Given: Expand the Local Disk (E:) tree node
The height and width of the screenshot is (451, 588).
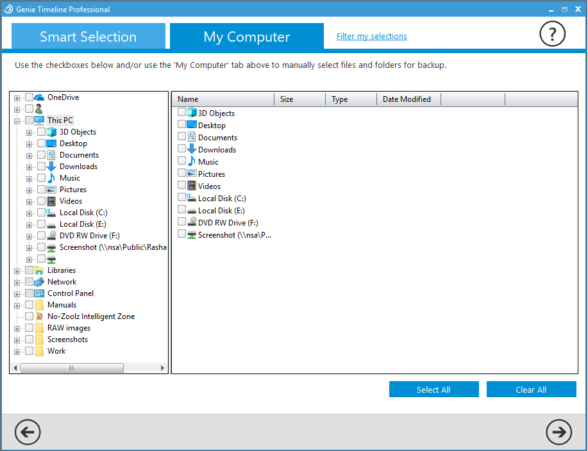Looking at the screenshot, I should (x=29, y=225).
